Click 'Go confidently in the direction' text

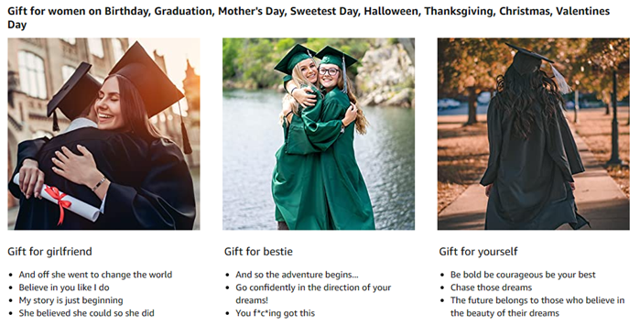click(313, 294)
